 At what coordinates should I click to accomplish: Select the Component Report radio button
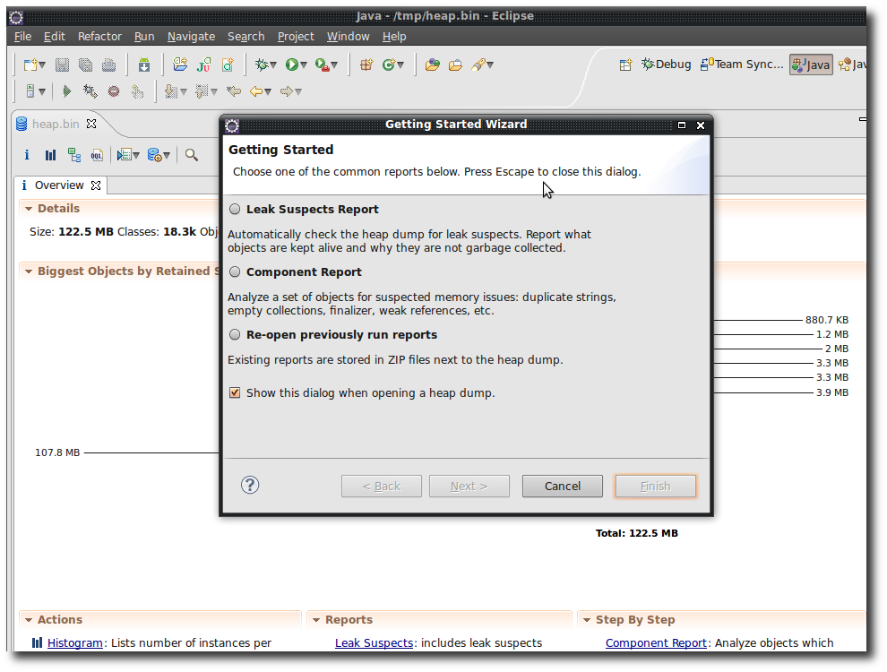tap(236, 271)
